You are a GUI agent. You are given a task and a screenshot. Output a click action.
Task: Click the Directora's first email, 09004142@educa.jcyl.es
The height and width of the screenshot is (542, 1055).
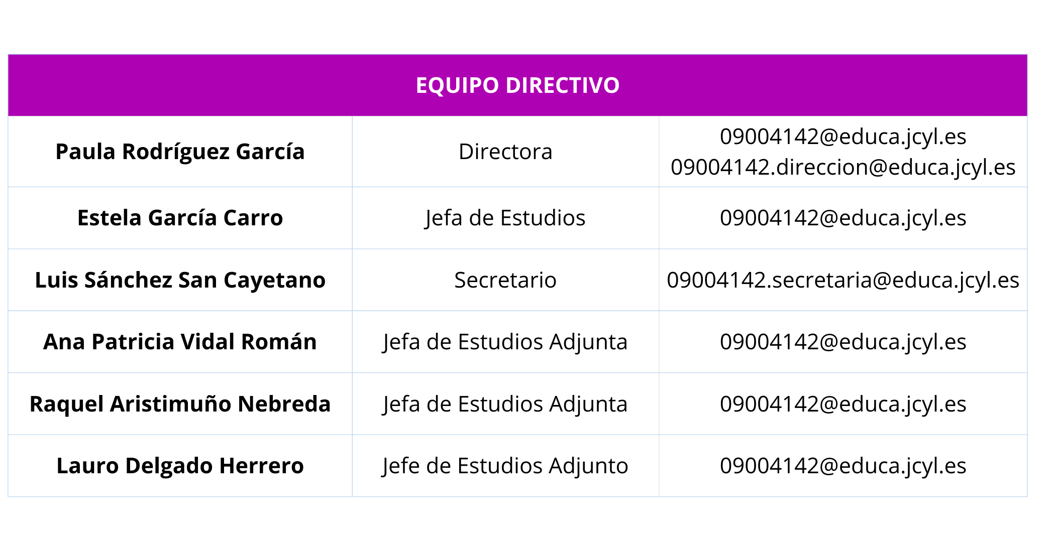[x=843, y=137]
